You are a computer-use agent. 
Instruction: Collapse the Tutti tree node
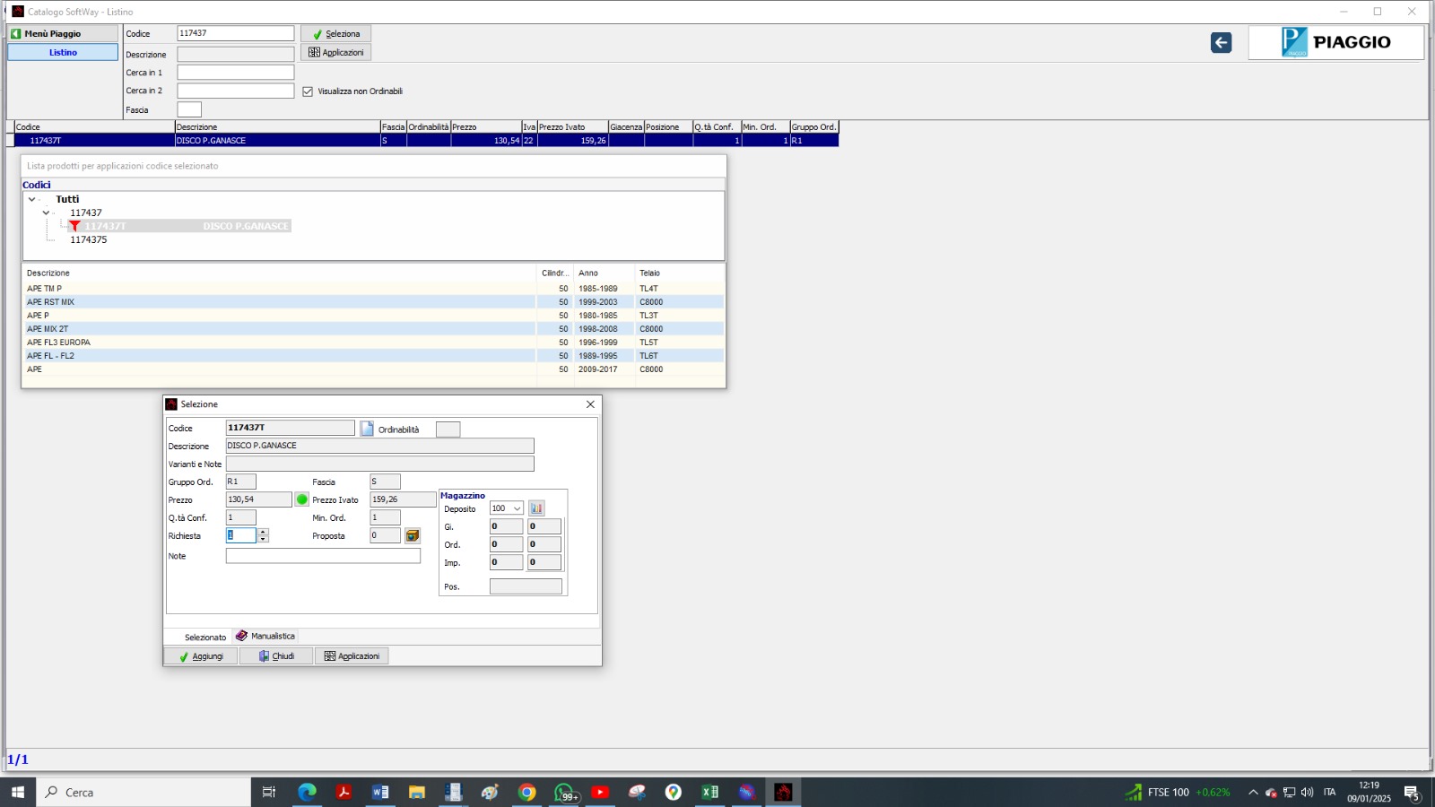pyautogui.click(x=32, y=200)
